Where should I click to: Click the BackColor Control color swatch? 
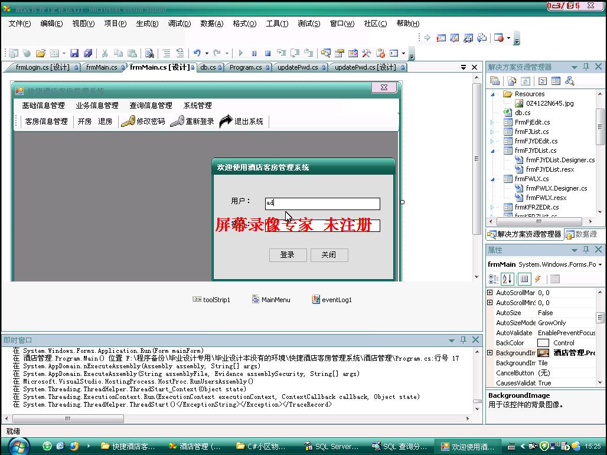pos(543,343)
